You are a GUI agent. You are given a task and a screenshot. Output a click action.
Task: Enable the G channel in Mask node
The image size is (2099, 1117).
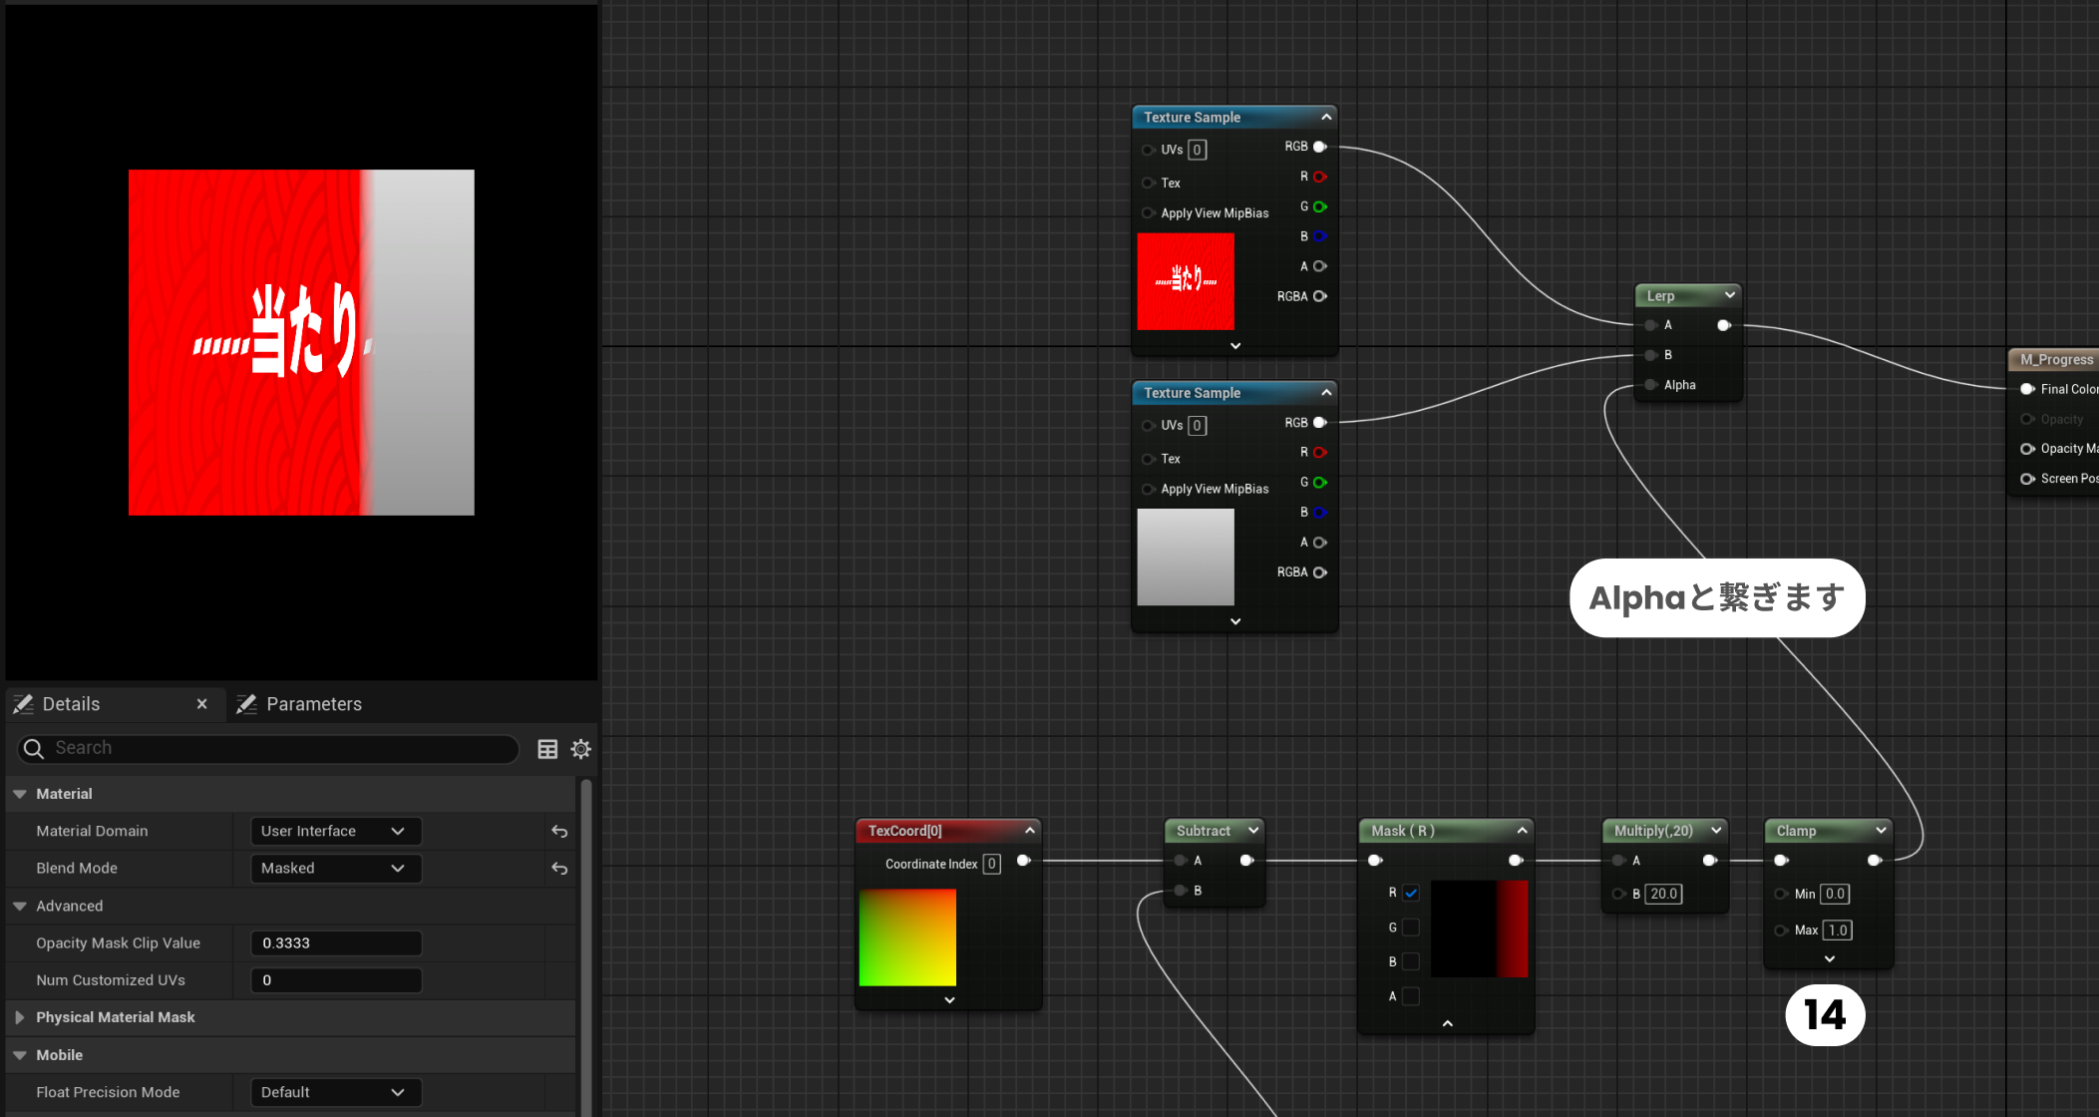(1410, 928)
